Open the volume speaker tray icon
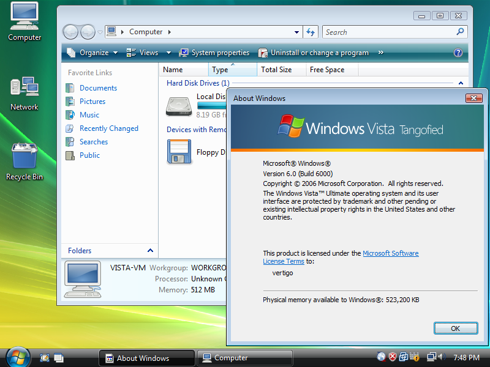The width and height of the screenshot is (490, 367). tap(442, 357)
